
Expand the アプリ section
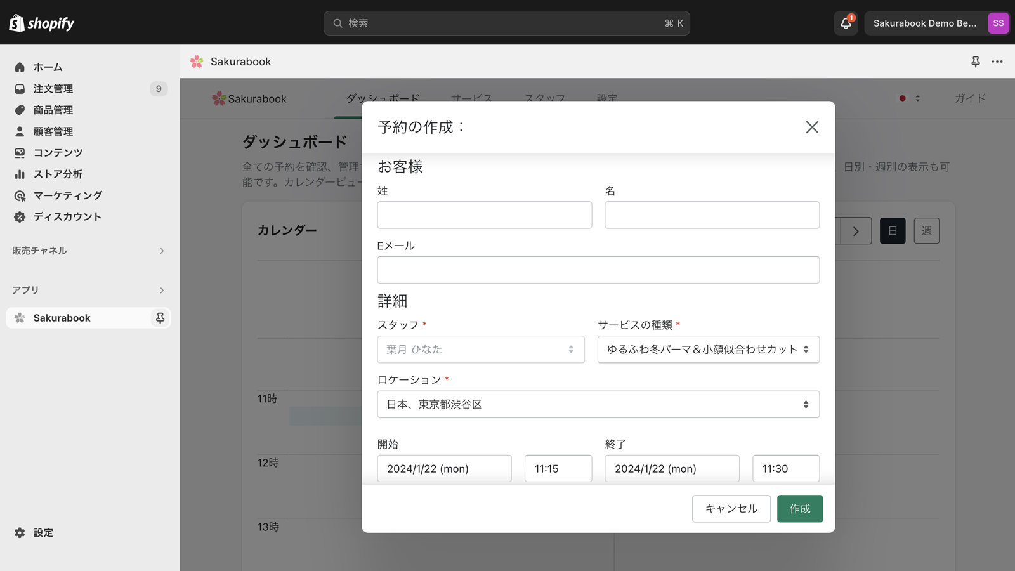click(89, 290)
